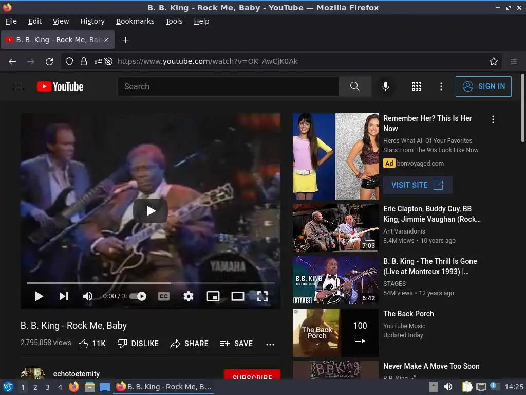526x395 pixels.
Task: Click the volume icon in system tray
Action: point(448,387)
